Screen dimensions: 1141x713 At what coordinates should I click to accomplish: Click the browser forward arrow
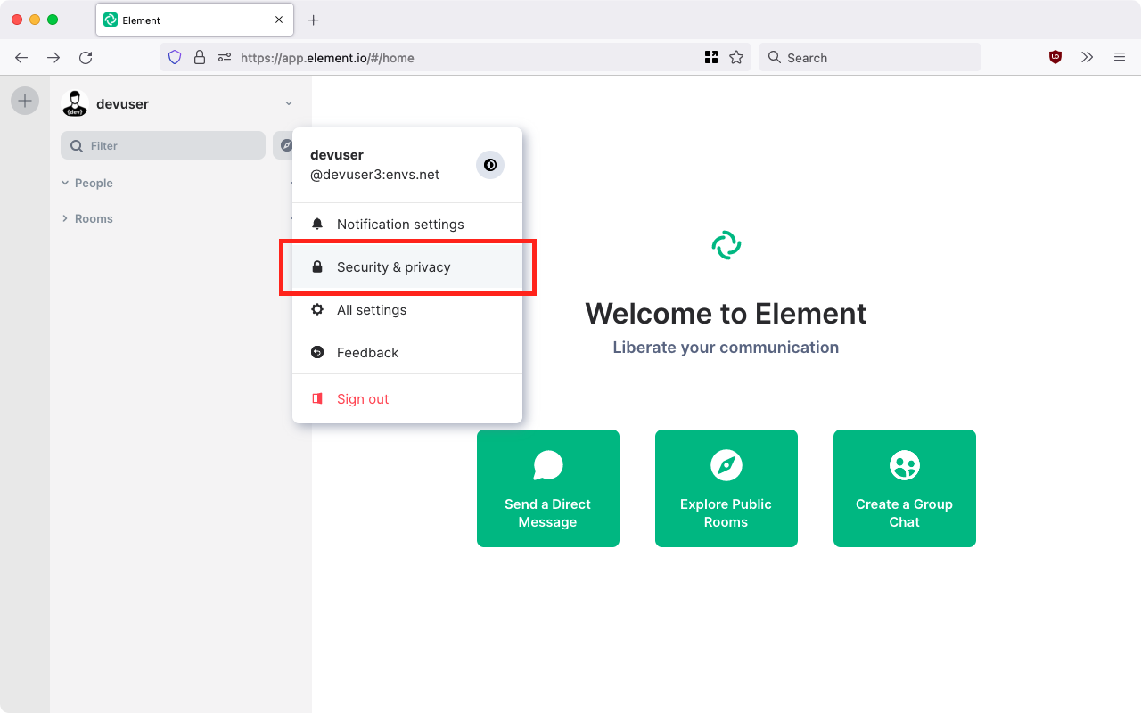tap(53, 57)
